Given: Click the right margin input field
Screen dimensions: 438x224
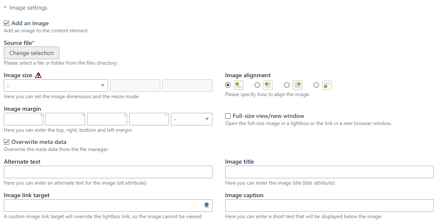Looking at the screenshot, I should [65, 119].
